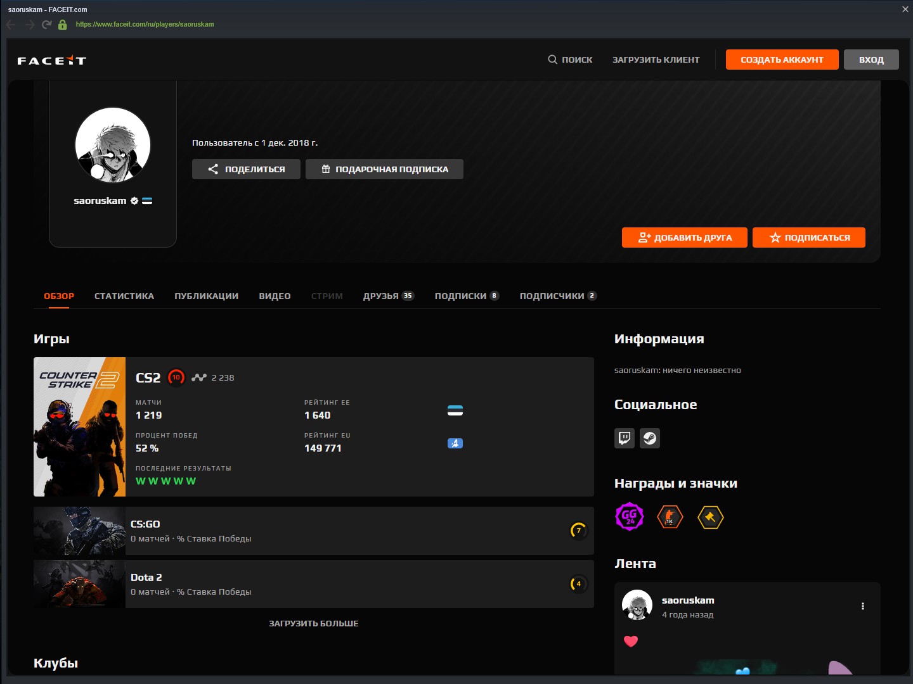
Task: Go forward using the browser forward arrow
Action: coord(29,25)
